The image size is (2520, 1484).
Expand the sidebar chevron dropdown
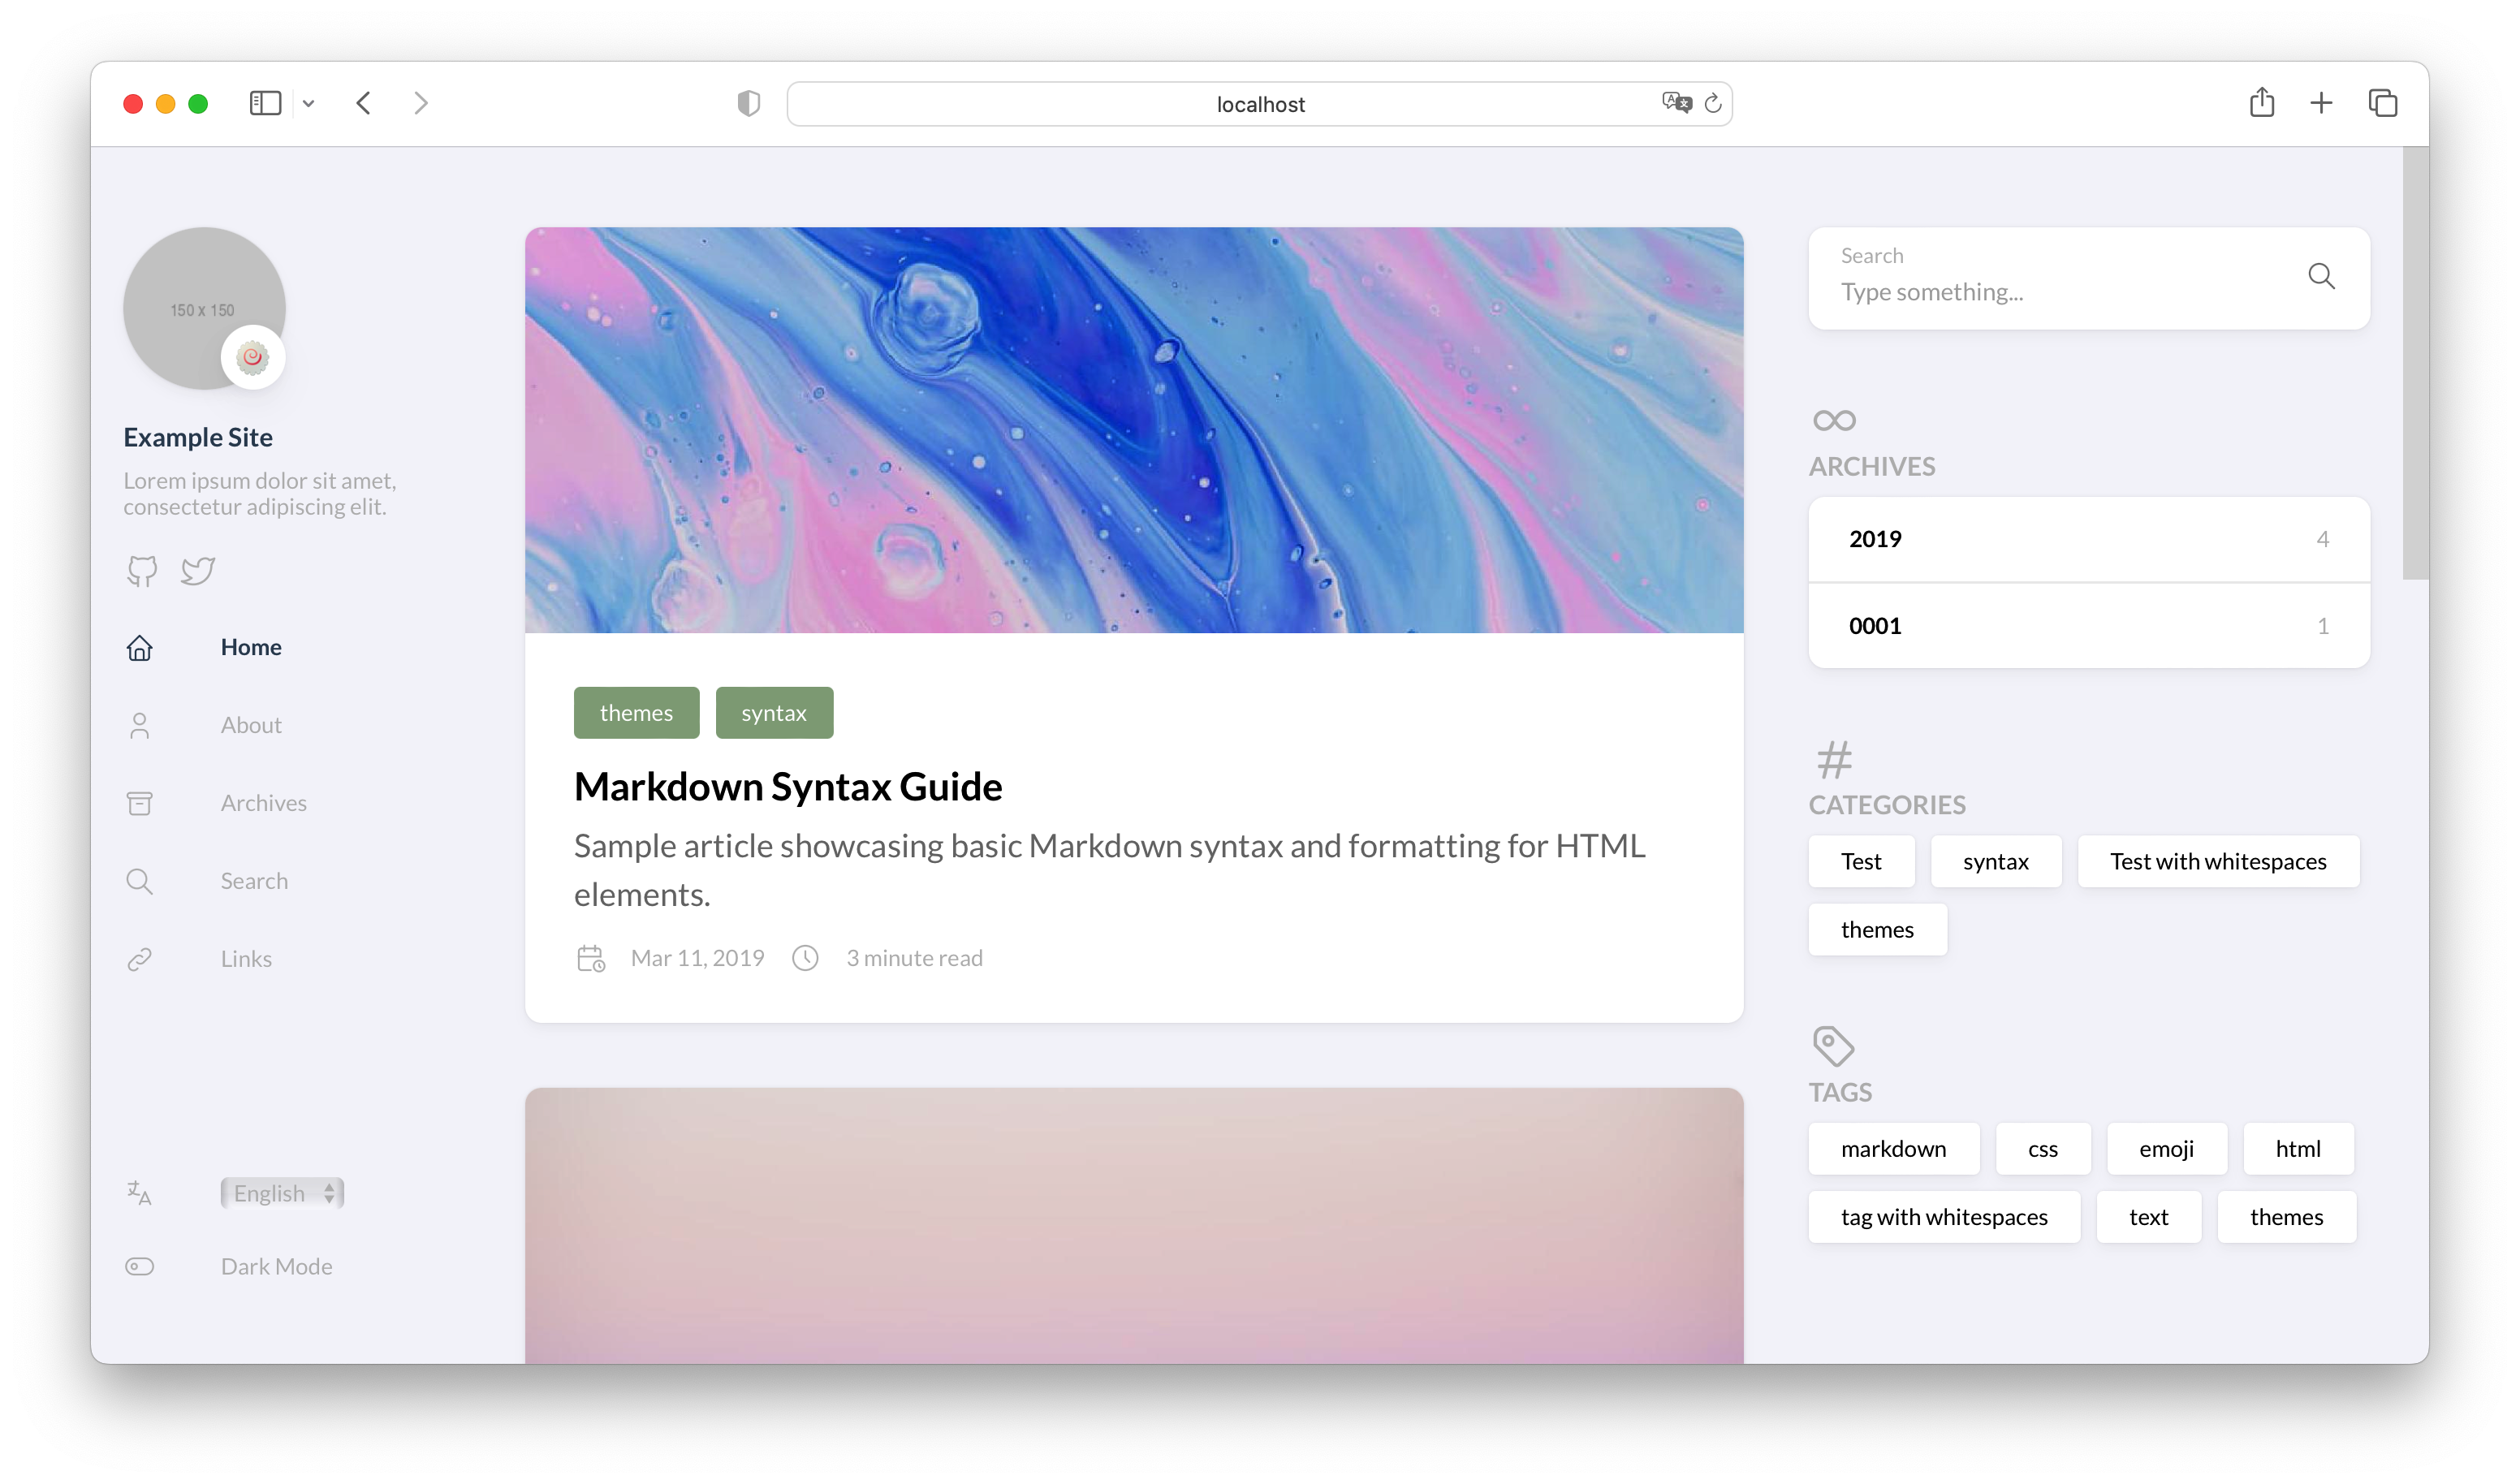309,104
